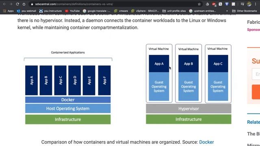The image size is (260, 146).
Task: Open the red ad-blocker extension icon
Action: click(214, 4)
